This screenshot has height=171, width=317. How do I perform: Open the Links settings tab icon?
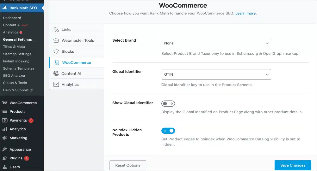56,29
